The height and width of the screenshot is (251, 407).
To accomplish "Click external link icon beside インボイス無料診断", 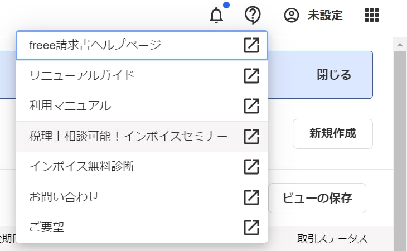I will 251,166.
